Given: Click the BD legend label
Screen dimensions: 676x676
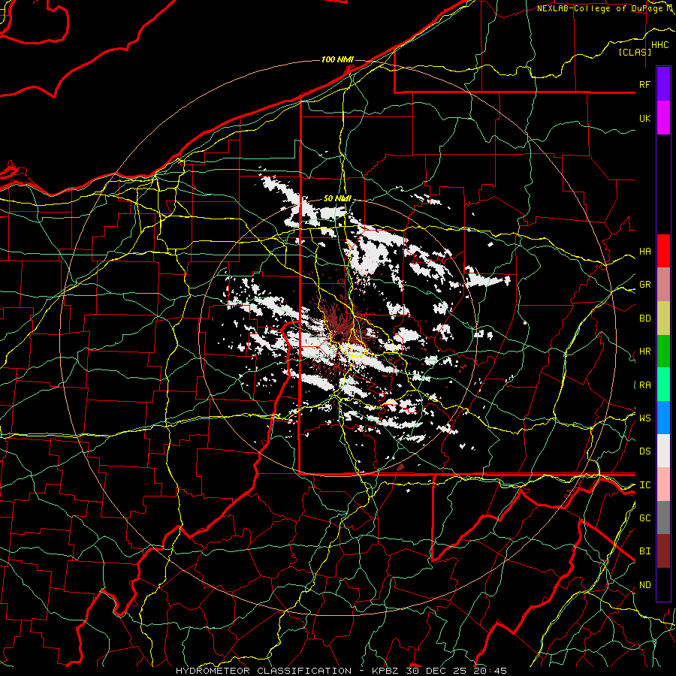Looking at the screenshot, I should (644, 318).
